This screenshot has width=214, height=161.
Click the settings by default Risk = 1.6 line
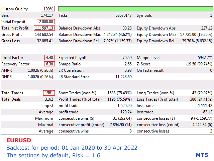tap(53, 155)
